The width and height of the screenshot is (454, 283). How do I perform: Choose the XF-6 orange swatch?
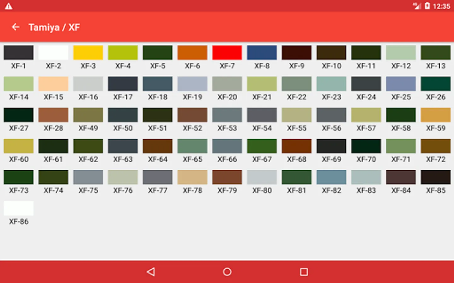pyautogui.click(x=192, y=53)
